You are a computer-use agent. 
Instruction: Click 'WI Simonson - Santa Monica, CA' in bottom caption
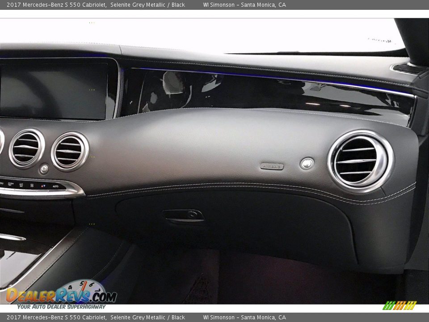pyautogui.click(x=244, y=318)
